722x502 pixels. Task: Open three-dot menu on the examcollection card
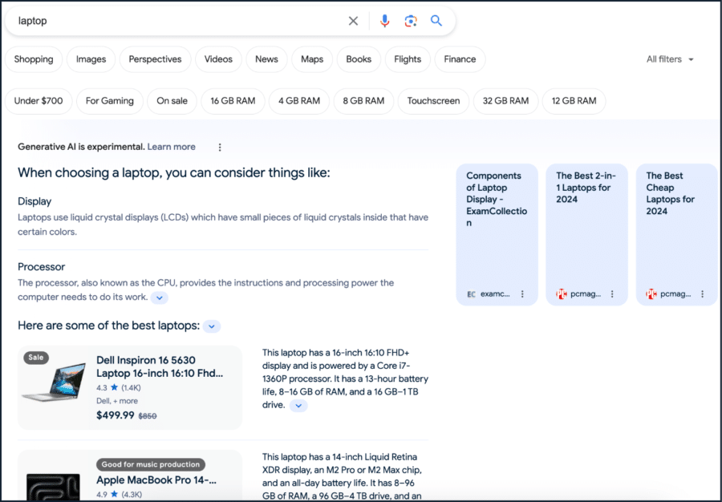pos(522,294)
